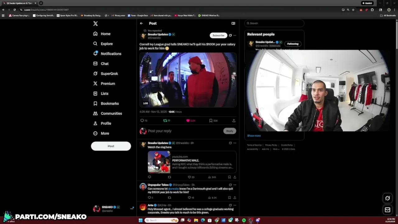Open the floating Grok button on the right edge
398x224 pixels.
coord(387,198)
